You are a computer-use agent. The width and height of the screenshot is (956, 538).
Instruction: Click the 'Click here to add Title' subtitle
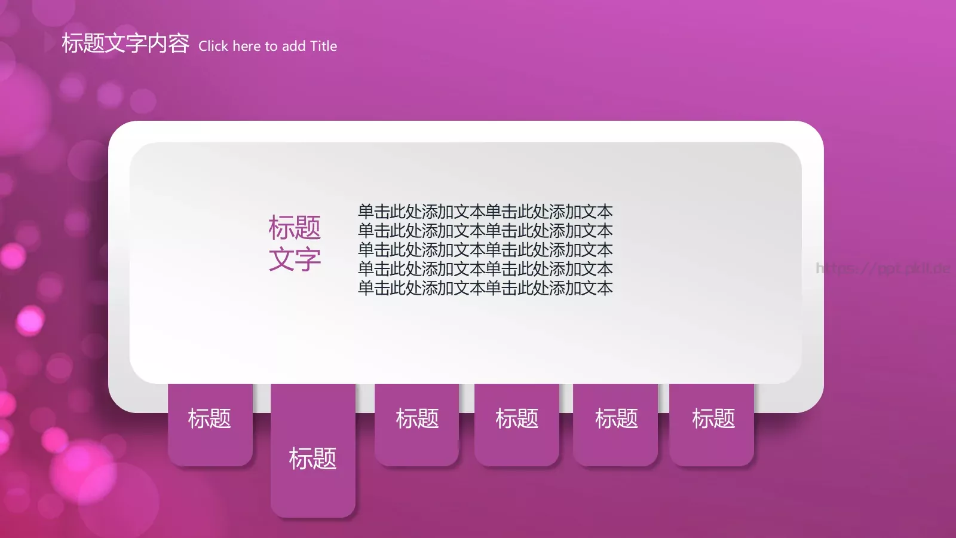pos(268,46)
